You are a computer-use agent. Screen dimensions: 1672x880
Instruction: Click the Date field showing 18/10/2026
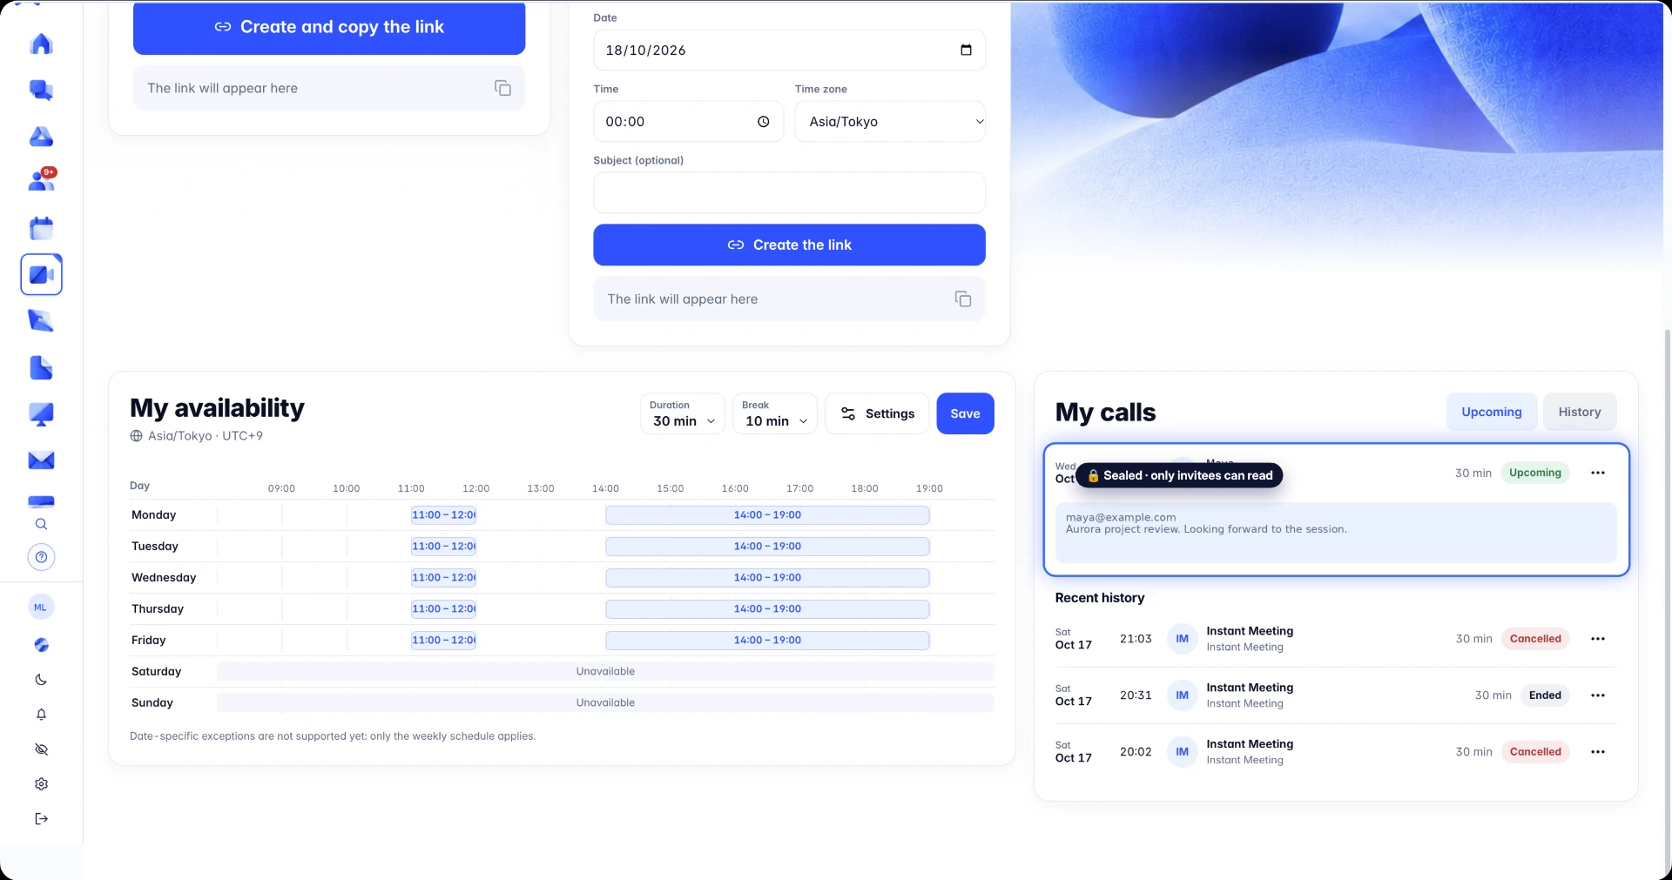pyautogui.click(x=789, y=50)
